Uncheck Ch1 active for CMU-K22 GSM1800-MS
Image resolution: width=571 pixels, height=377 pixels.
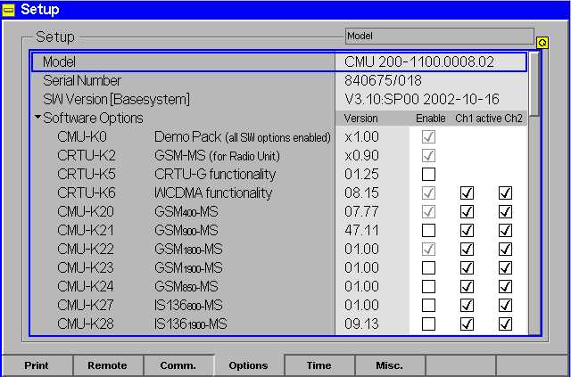(x=467, y=250)
